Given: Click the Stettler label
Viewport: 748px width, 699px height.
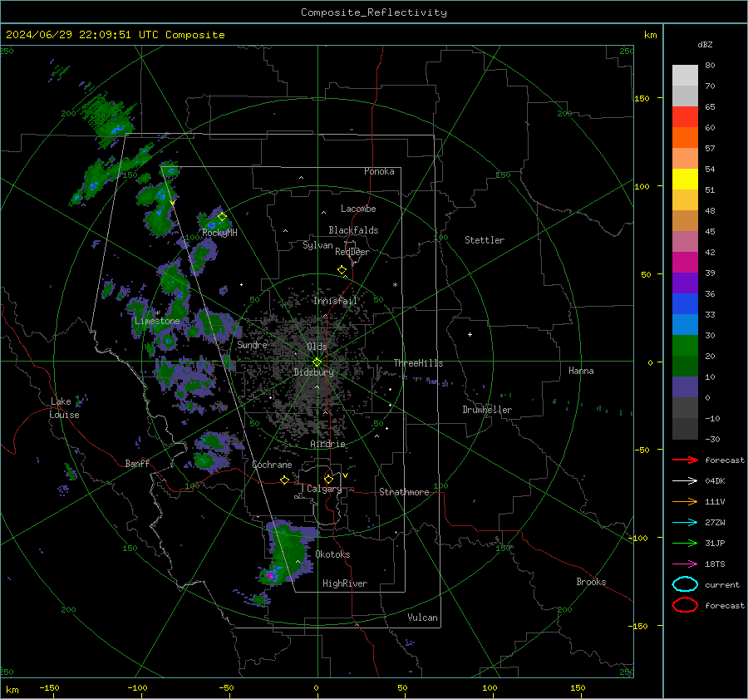Looking at the screenshot, I should point(485,240).
